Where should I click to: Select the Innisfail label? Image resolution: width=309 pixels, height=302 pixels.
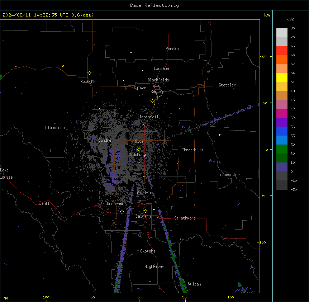click(149, 117)
